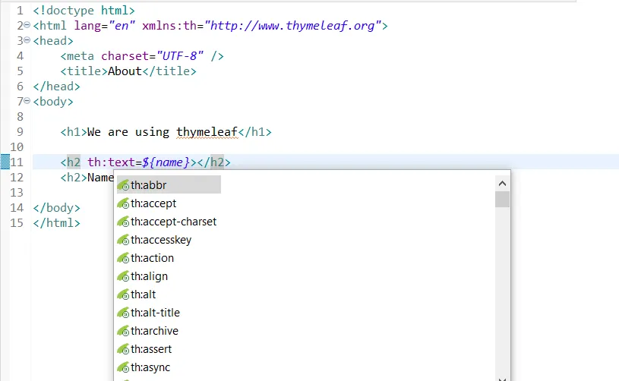This screenshot has height=381, width=619.
Task: Click the leaf icon beside th:accesskey
Action: [x=124, y=239]
